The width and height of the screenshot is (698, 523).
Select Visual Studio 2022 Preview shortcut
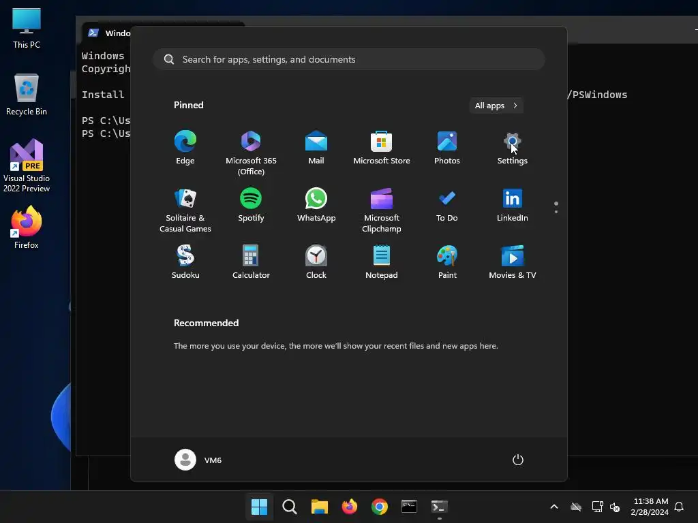coord(27,165)
